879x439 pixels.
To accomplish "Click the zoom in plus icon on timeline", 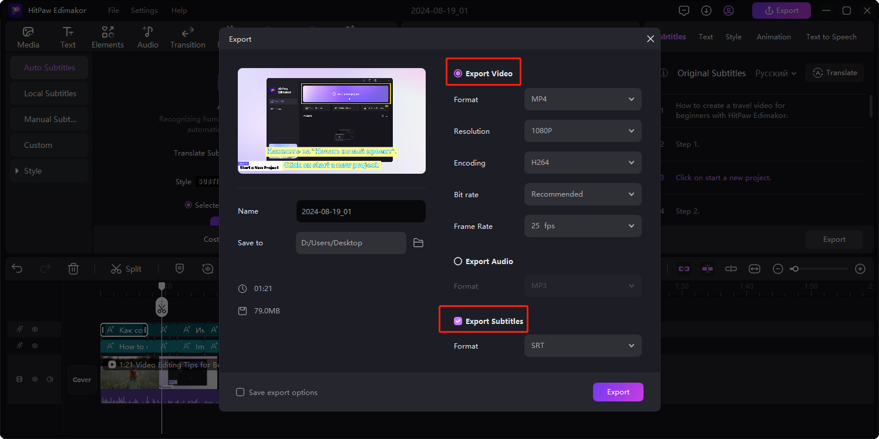I will tap(860, 269).
